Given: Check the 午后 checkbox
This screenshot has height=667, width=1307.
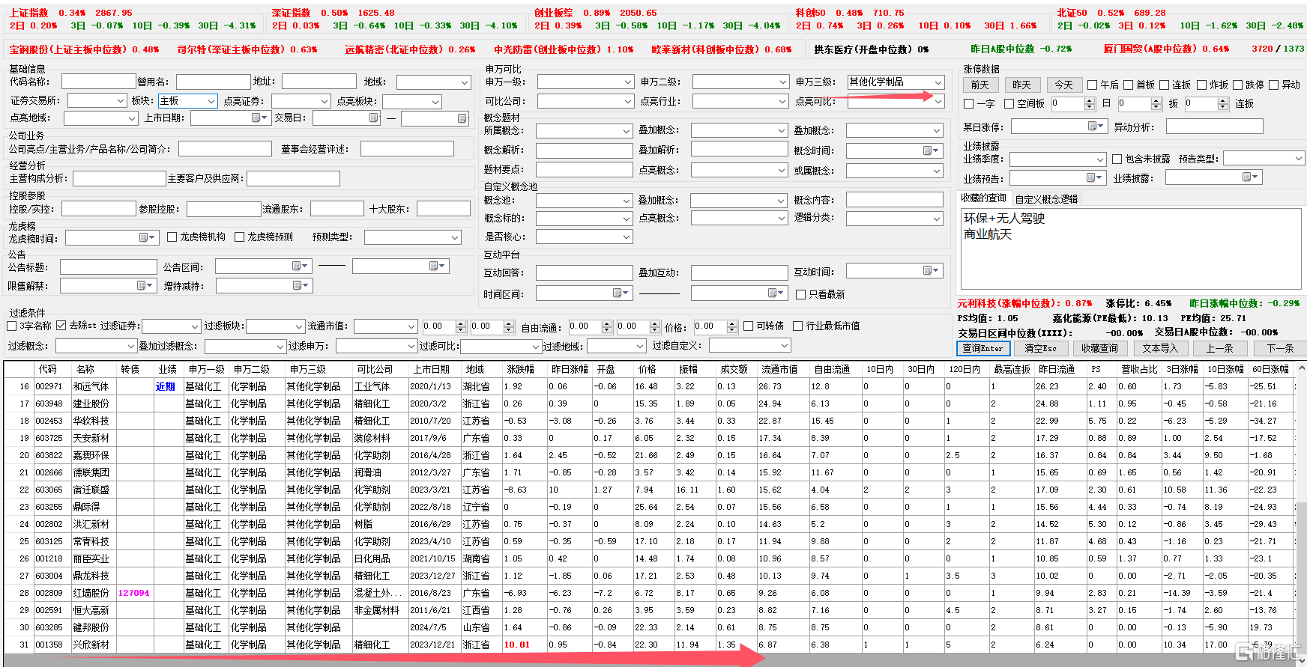Looking at the screenshot, I should [x=1093, y=85].
